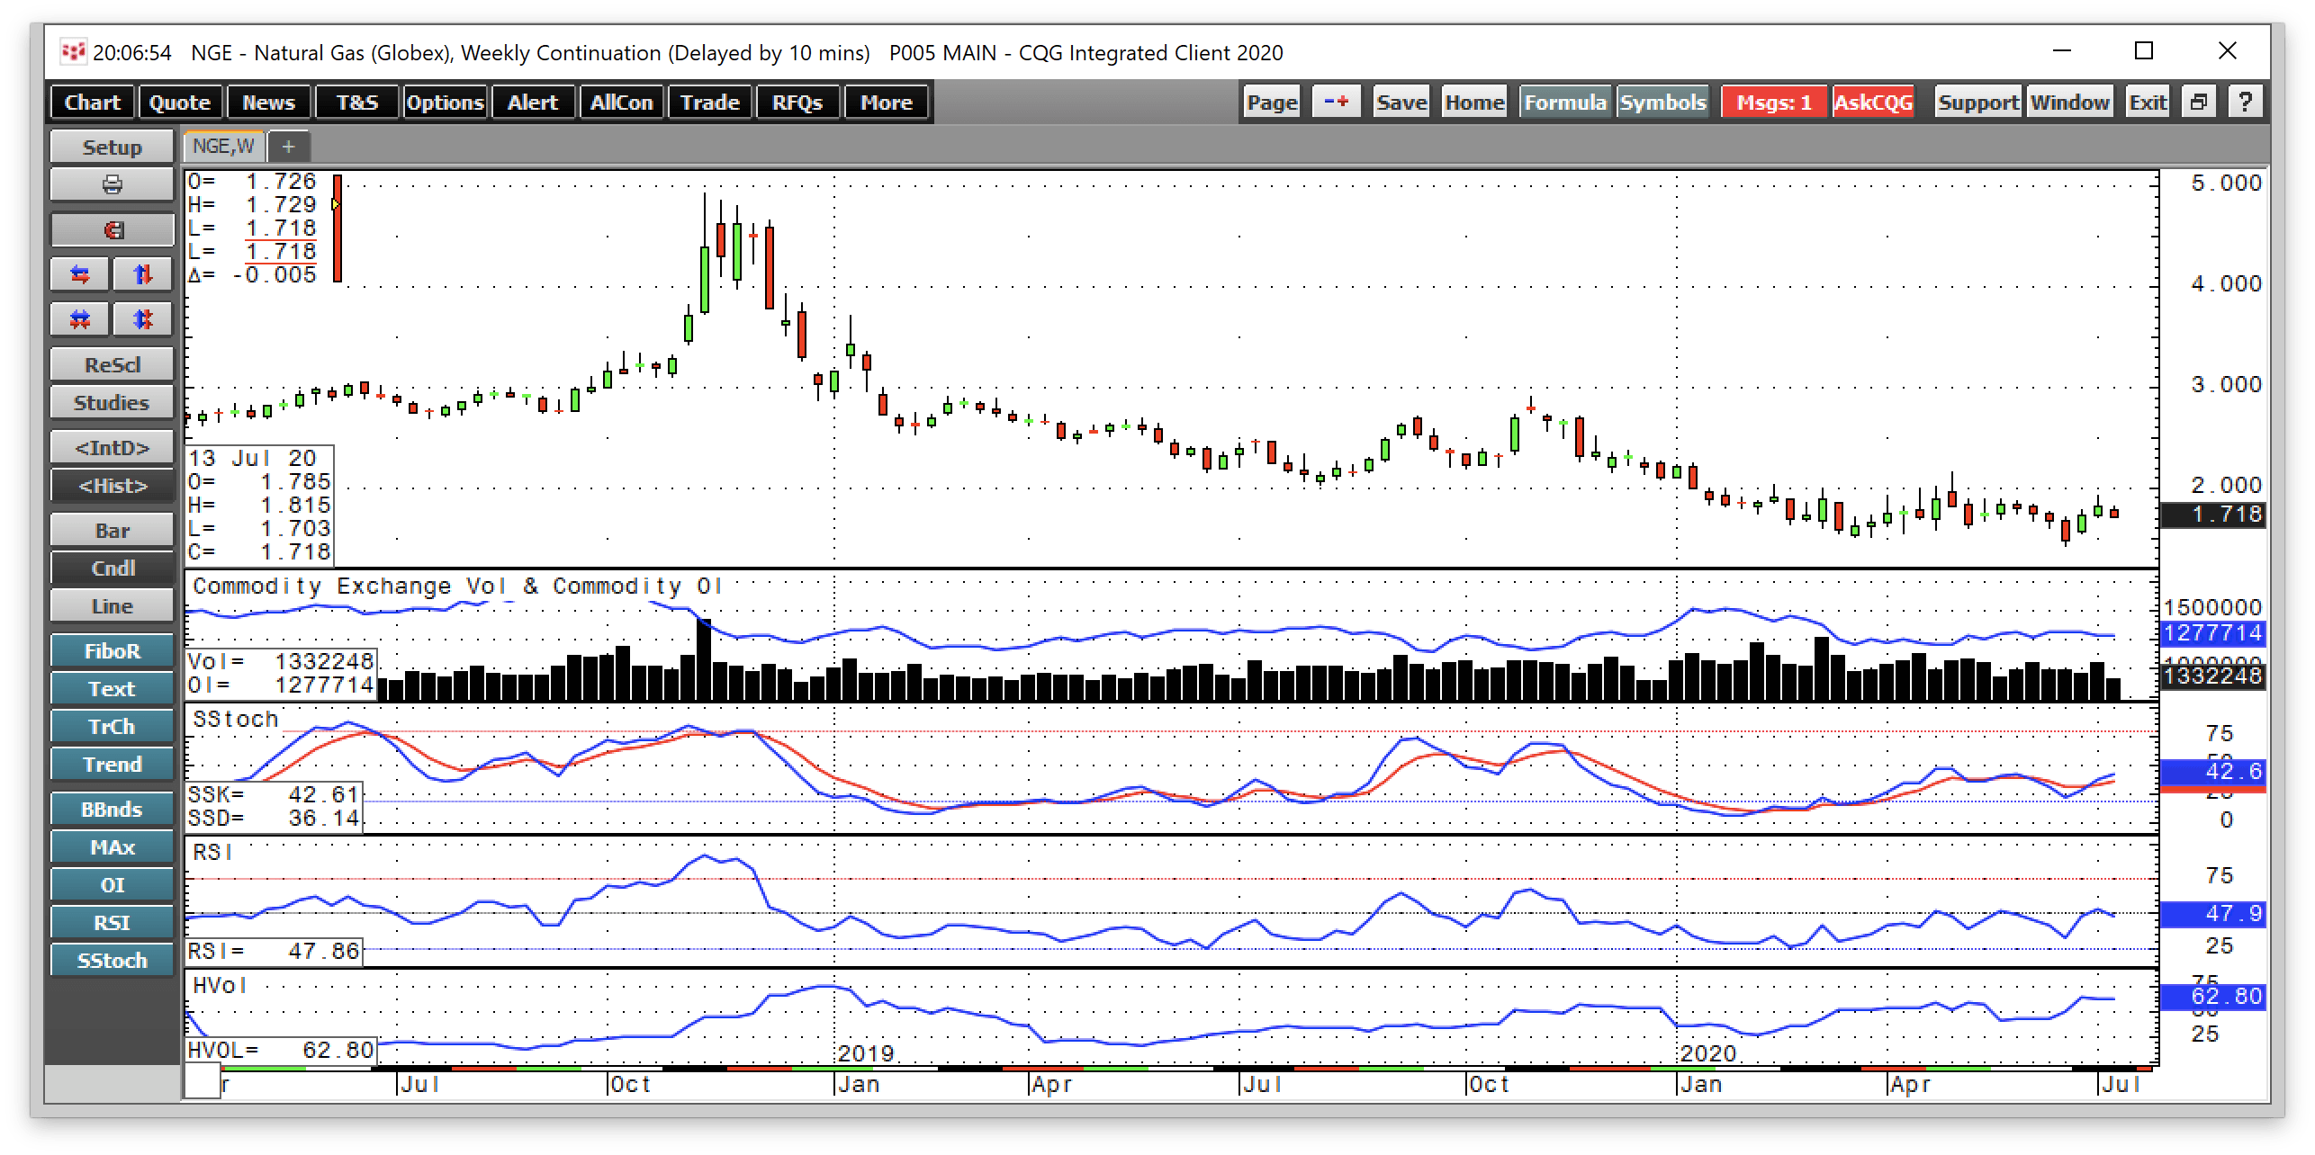Viewport: 2315px width, 1155px height.
Task: Click the SStoch pane title
Action: 236,719
